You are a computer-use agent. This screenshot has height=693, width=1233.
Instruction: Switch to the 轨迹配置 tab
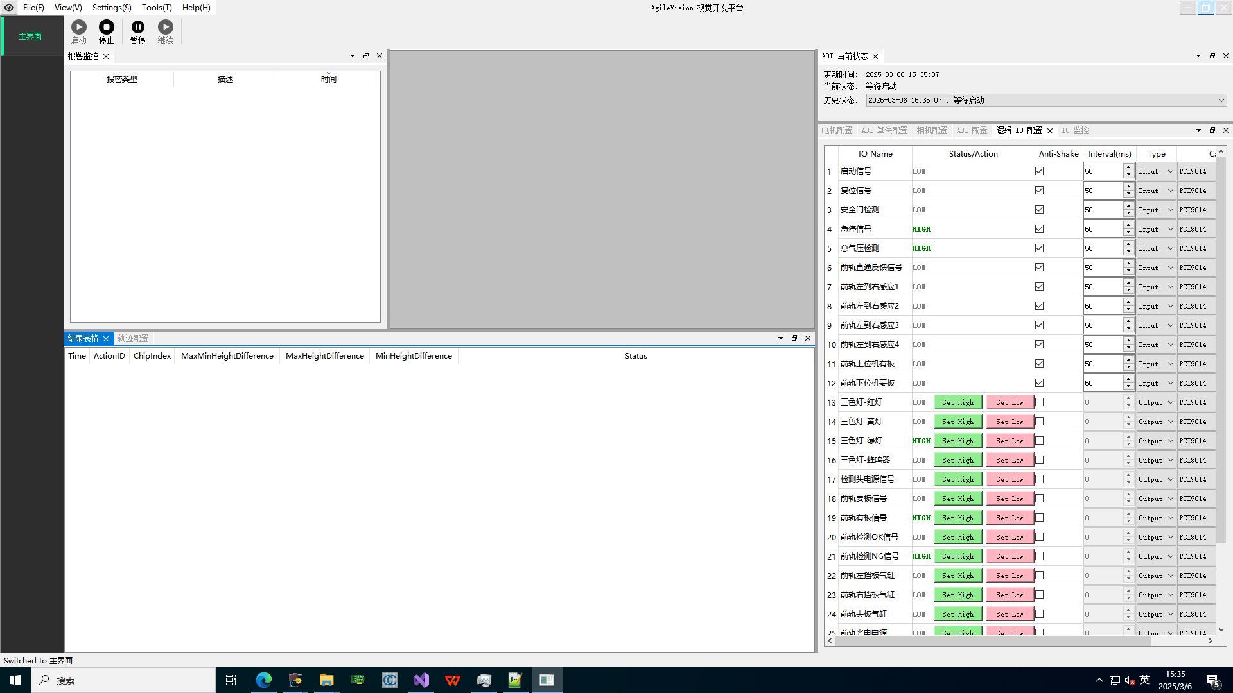coord(133,339)
